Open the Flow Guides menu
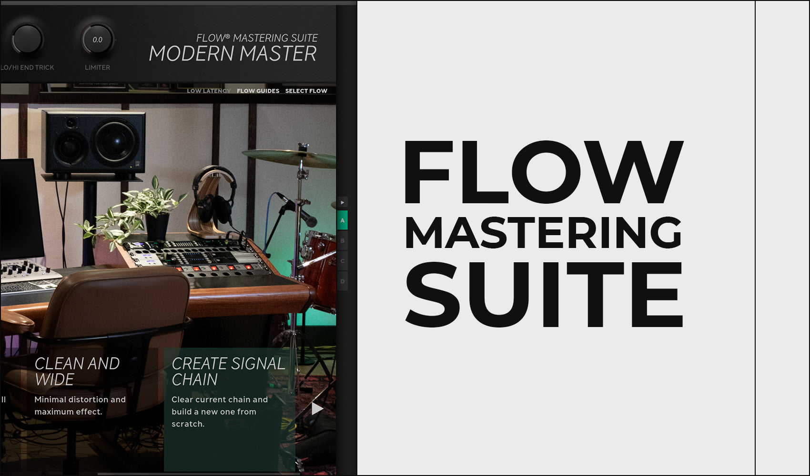This screenshot has width=810, height=476. tap(258, 91)
